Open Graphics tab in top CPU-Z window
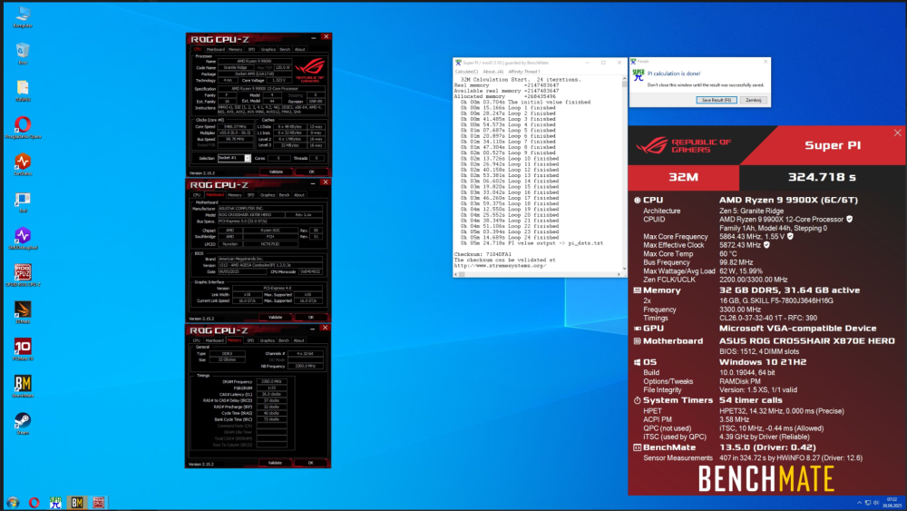This screenshot has height=511, width=907. pos(268,50)
